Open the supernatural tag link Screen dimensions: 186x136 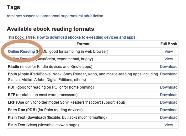pos(72,16)
